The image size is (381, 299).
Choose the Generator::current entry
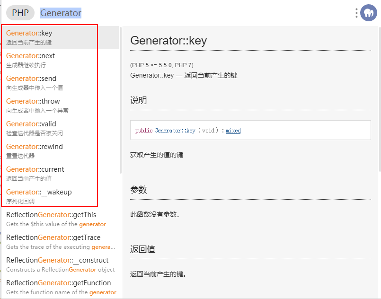coord(60,174)
